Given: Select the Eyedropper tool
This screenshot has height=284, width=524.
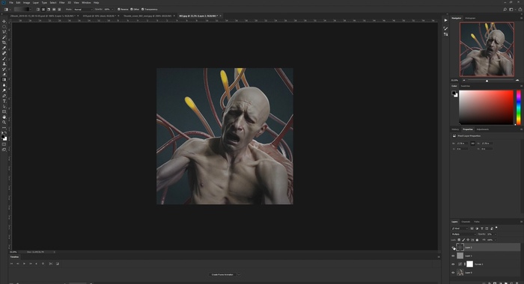Looking at the screenshot, I should [x=4, y=48].
